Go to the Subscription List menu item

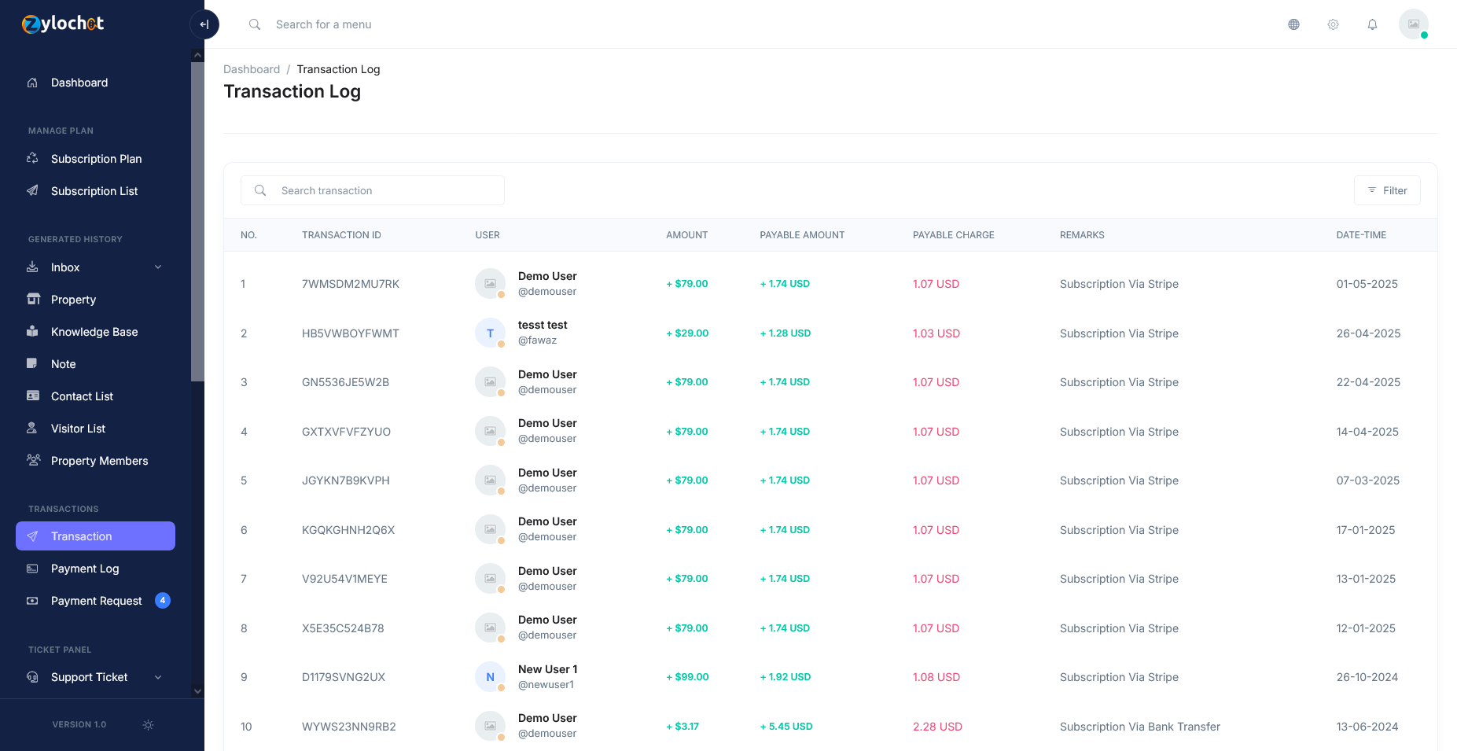pos(95,191)
